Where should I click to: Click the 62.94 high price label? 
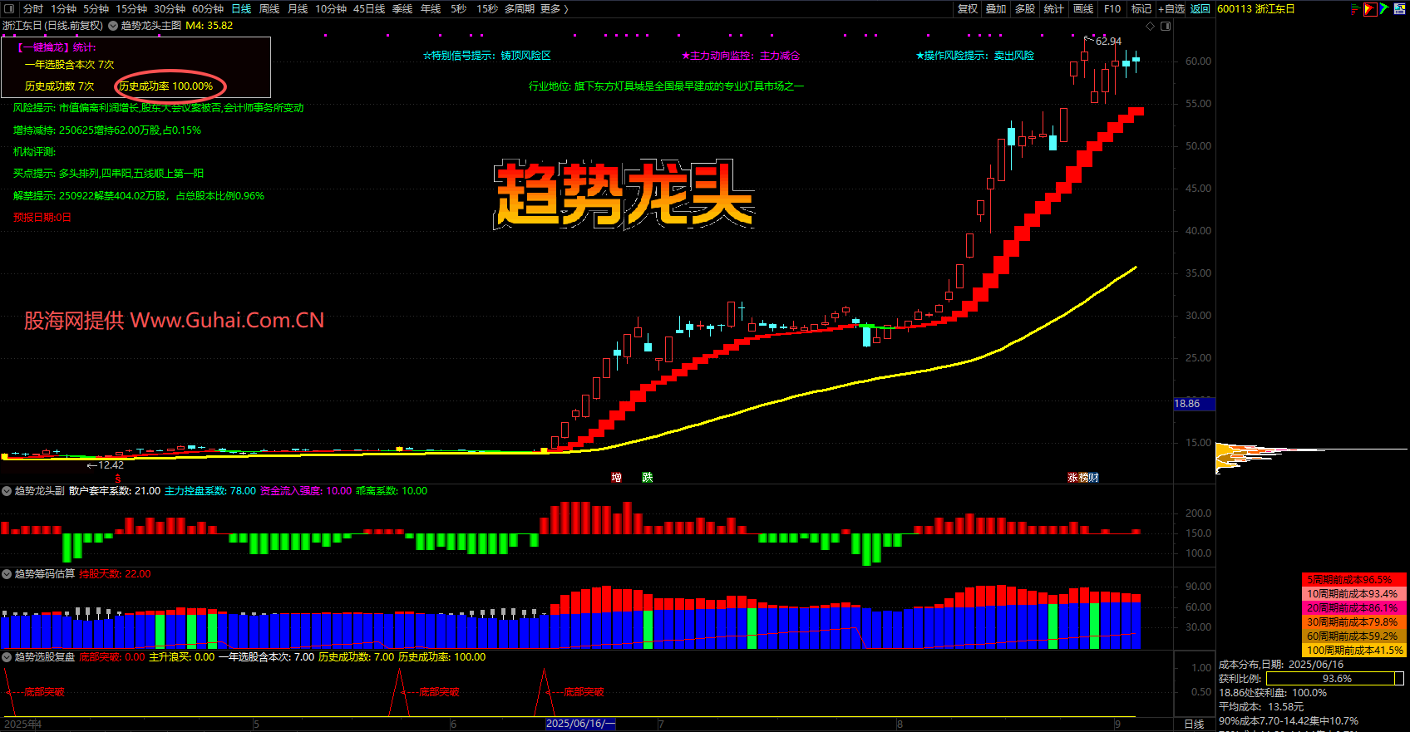1108,41
